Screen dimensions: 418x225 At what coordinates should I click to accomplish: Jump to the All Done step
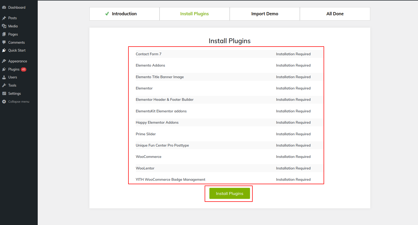335,14
